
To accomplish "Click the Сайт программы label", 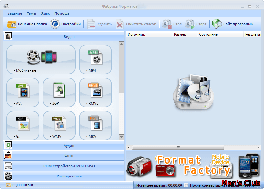I will point(238,24).
